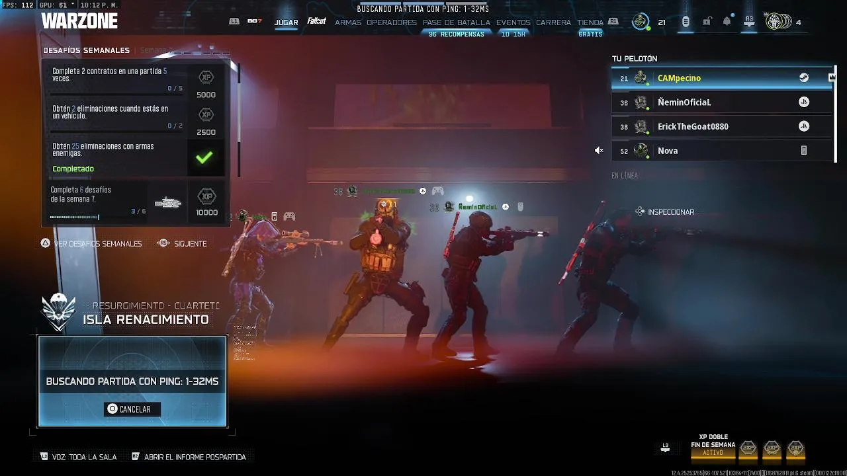Screen dimensions: 847x476
Task: Click the En Línea label
Action: [625, 176]
